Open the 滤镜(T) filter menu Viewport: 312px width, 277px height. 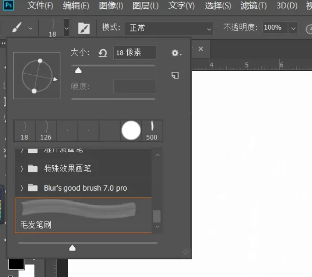[x=254, y=6]
